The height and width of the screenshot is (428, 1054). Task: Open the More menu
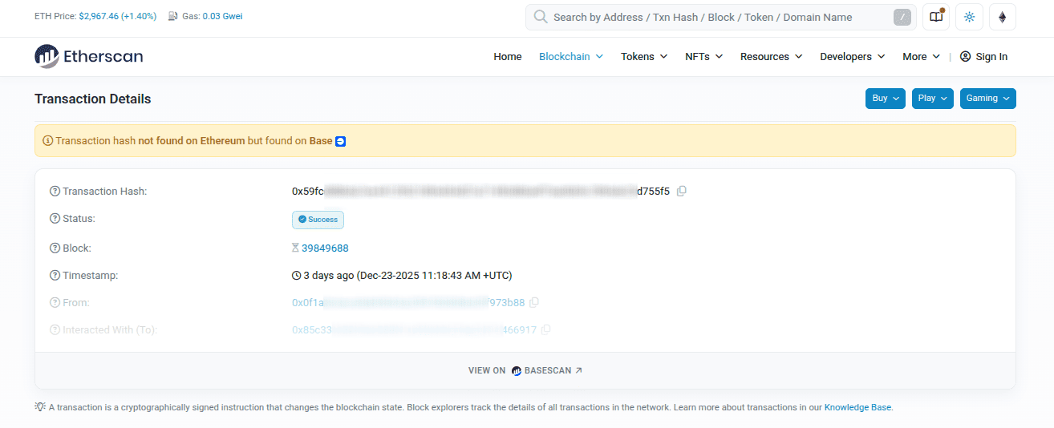point(922,57)
